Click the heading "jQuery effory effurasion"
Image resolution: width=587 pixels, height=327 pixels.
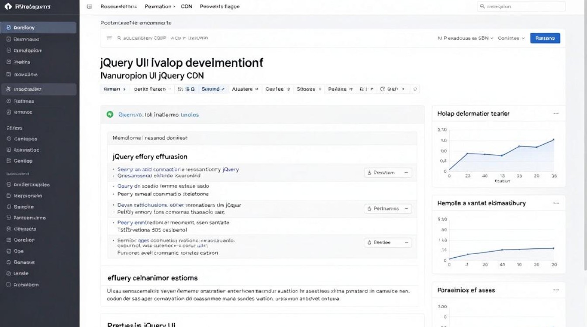coord(150,157)
